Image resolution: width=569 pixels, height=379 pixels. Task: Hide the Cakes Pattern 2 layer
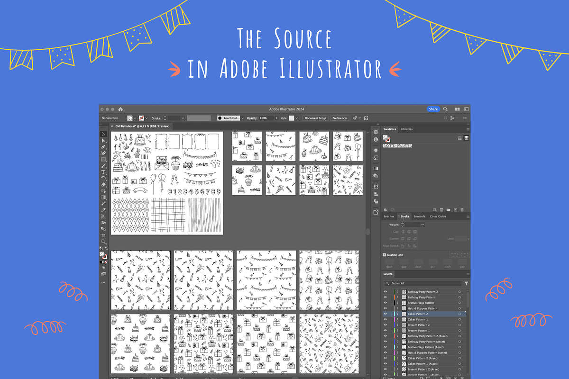tap(385, 314)
